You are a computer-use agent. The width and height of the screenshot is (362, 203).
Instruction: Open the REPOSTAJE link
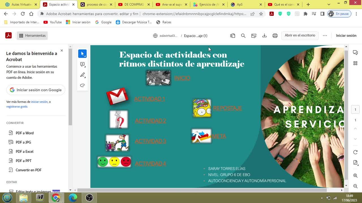click(x=227, y=108)
